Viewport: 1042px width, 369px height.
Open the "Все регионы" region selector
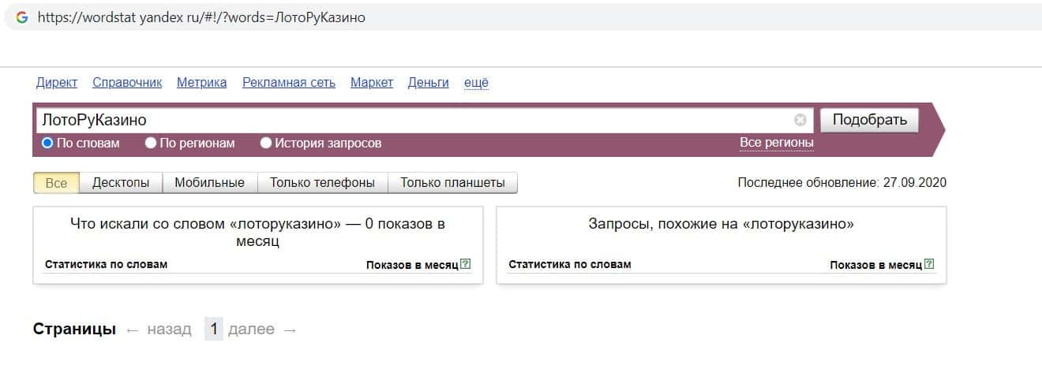(x=776, y=143)
